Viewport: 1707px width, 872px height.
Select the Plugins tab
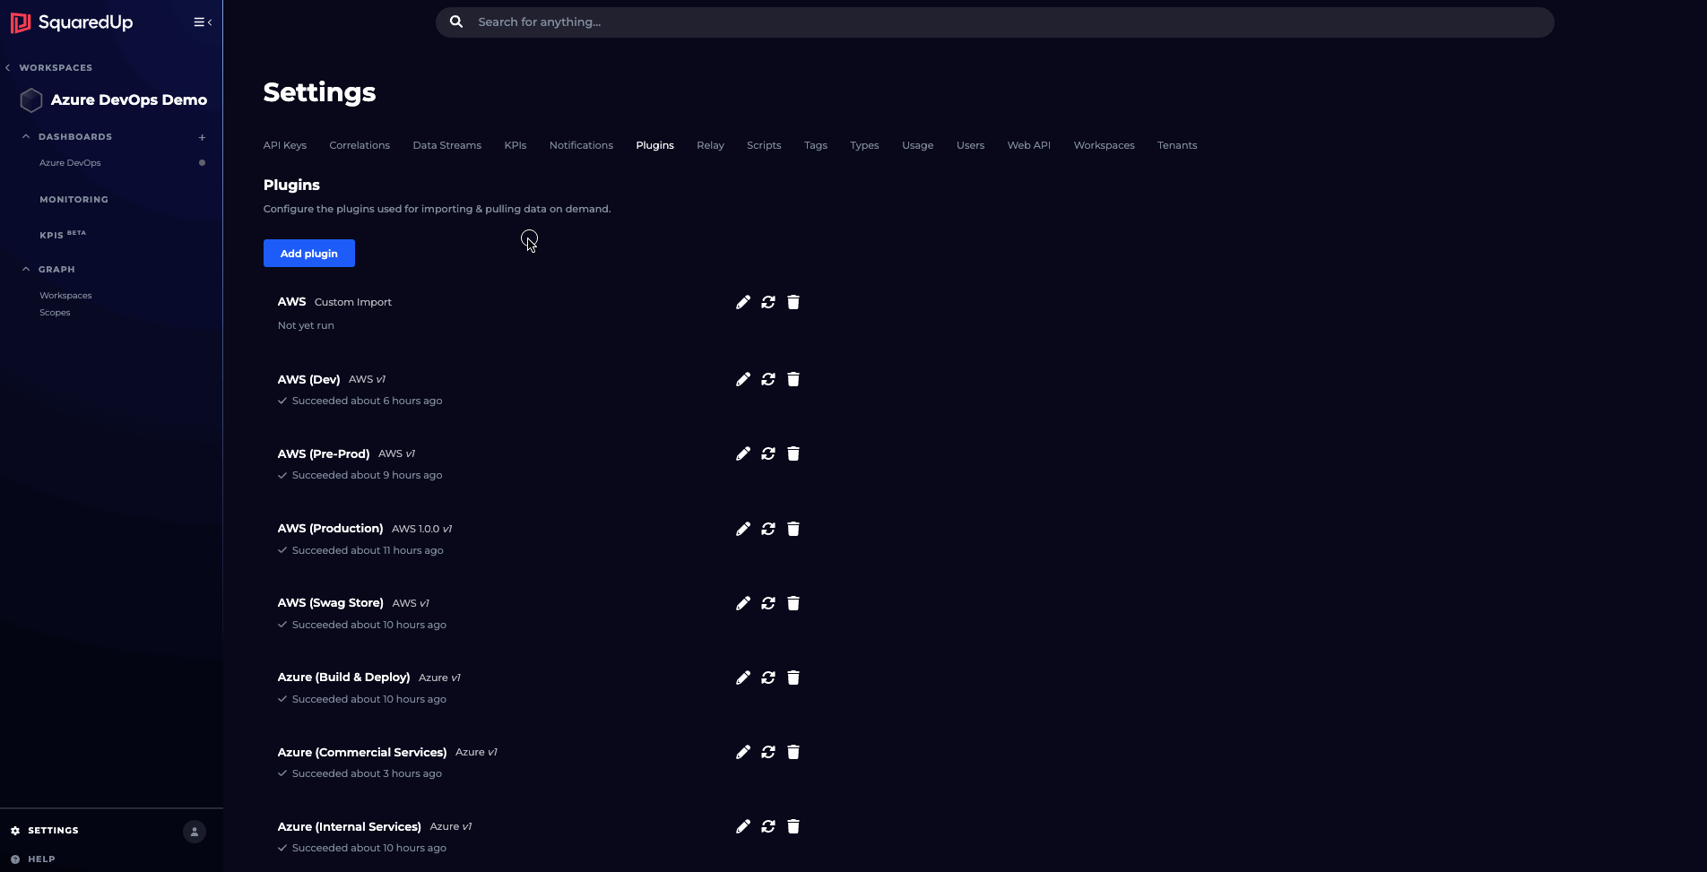654,145
